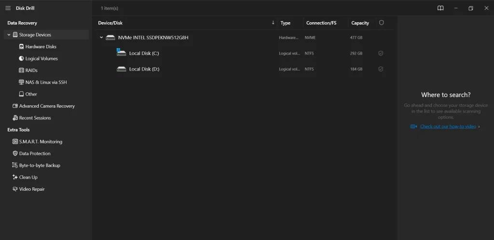Open the Clean Up tool
494x240 pixels.
pyautogui.click(x=28, y=177)
